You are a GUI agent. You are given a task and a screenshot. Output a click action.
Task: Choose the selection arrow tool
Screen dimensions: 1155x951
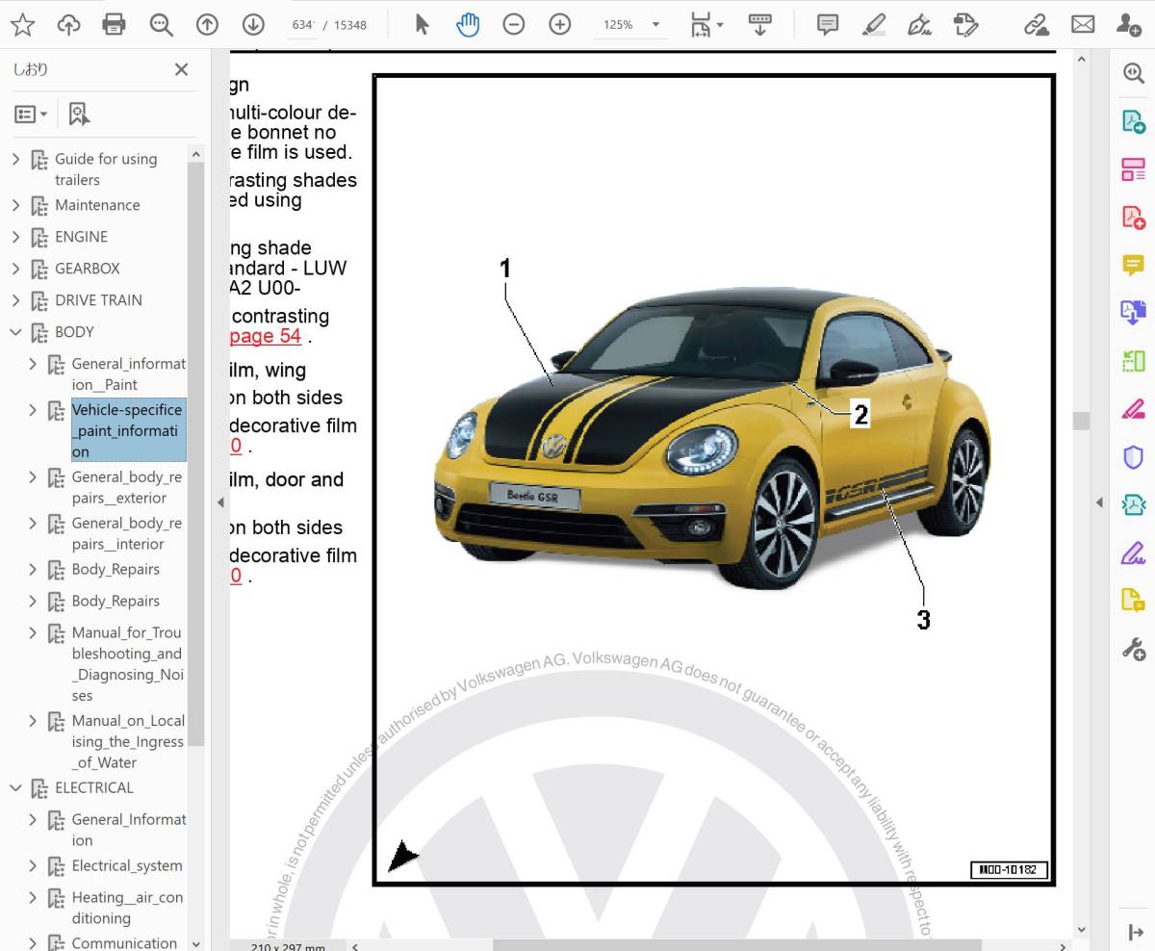pyautogui.click(x=422, y=24)
